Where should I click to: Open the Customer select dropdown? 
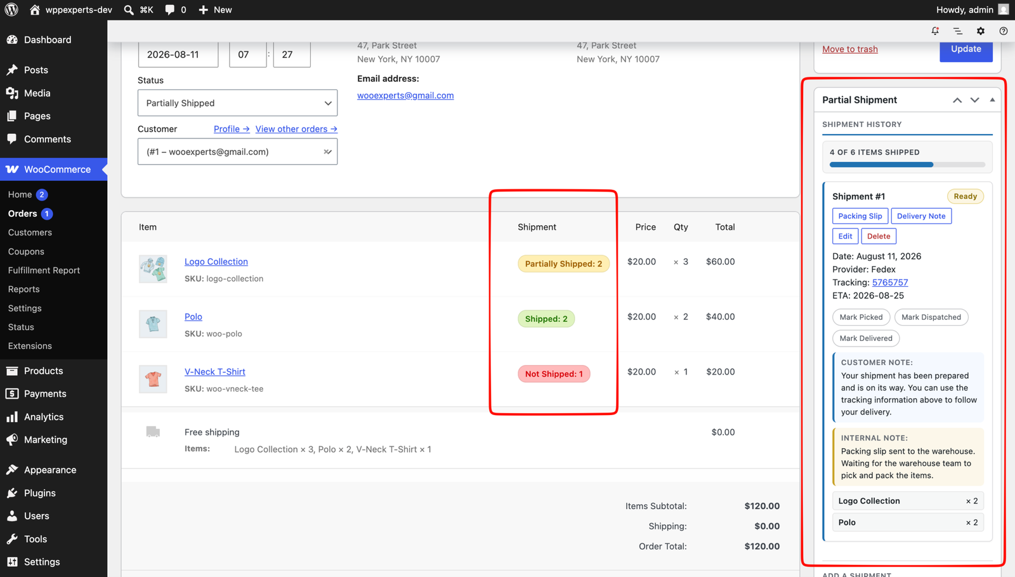pyautogui.click(x=237, y=152)
